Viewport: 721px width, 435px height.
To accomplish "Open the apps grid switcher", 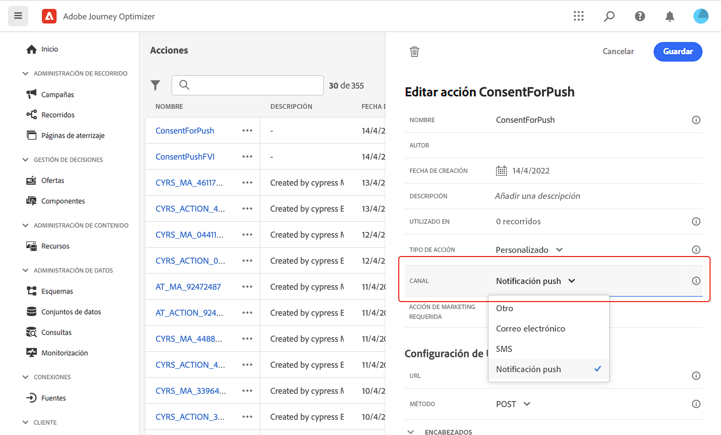I will tap(578, 16).
